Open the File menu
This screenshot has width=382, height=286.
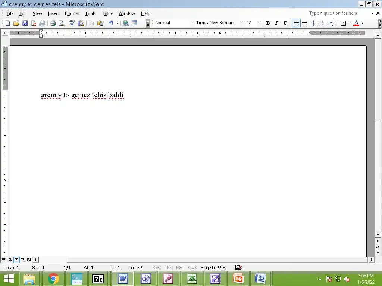coord(10,13)
